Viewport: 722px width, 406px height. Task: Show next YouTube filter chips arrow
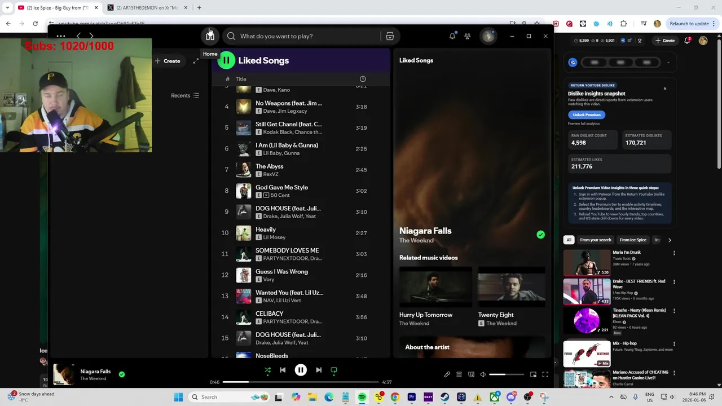pos(670,240)
